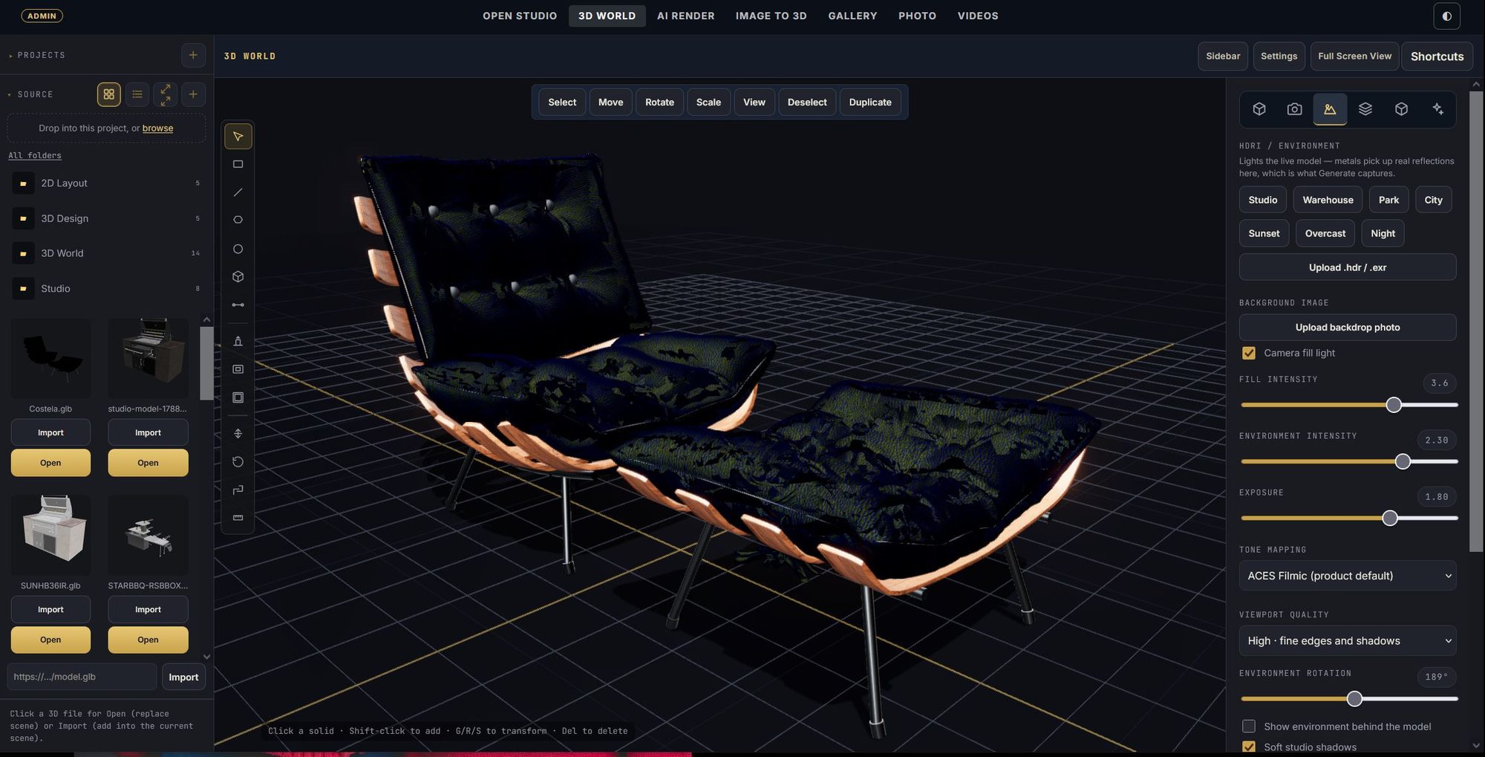Select the arrow pointer tool
Screen dimensions: 1485x757
pos(238,136)
